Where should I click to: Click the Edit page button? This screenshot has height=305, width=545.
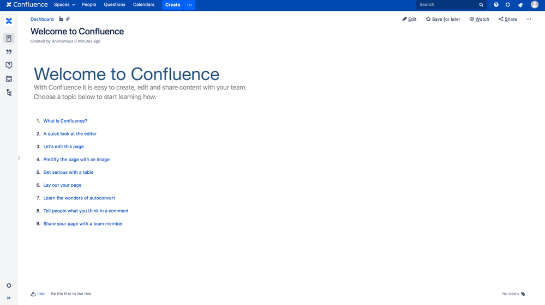(x=409, y=19)
